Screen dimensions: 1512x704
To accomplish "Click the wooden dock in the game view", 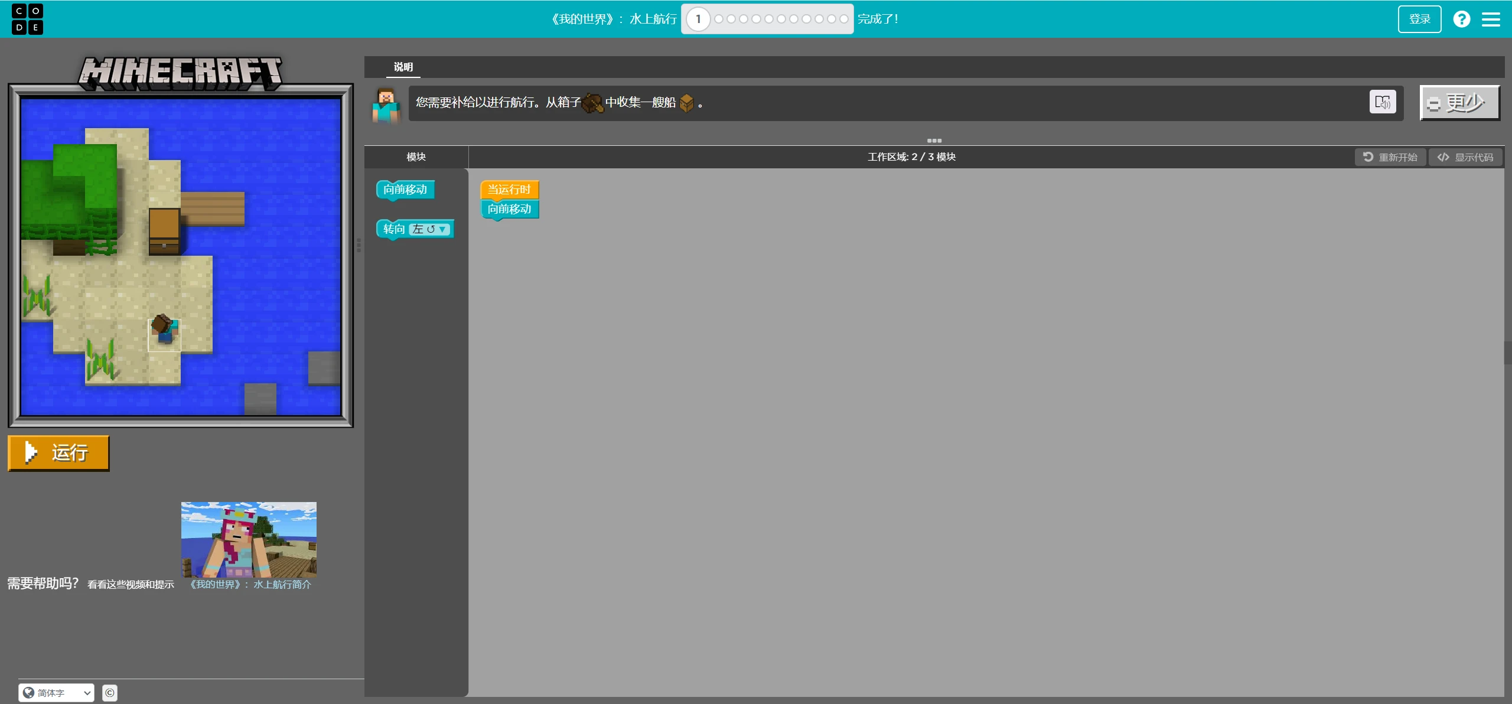I will coord(212,208).
